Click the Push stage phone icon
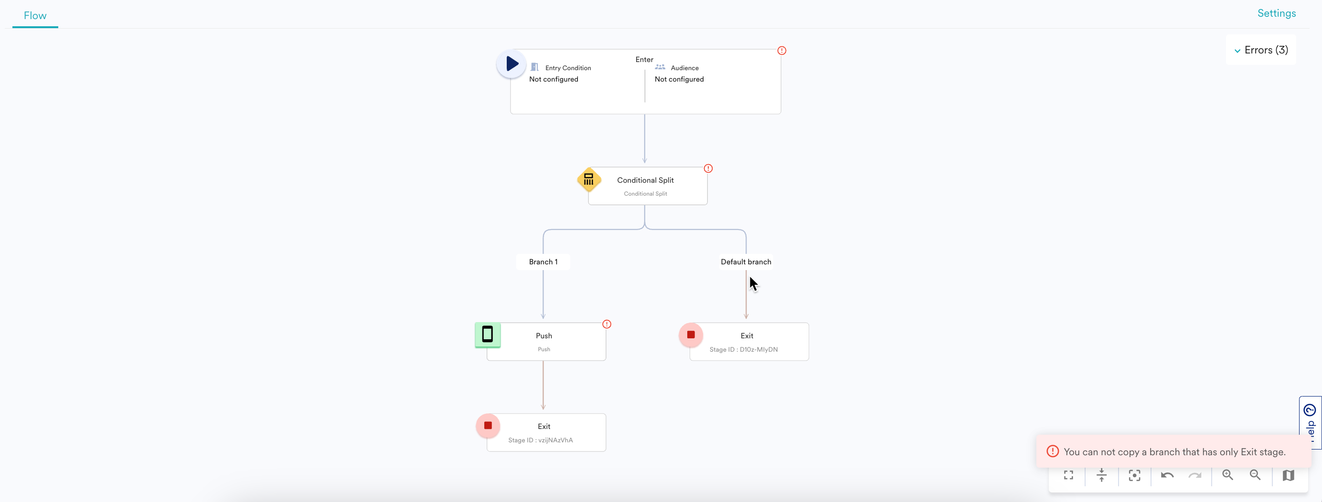This screenshot has height=502, width=1322. click(488, 335)
